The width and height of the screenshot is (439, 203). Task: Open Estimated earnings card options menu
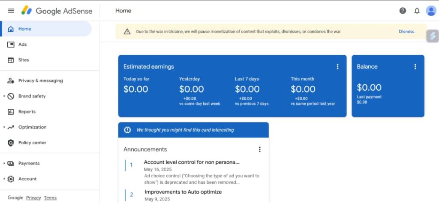337,66
